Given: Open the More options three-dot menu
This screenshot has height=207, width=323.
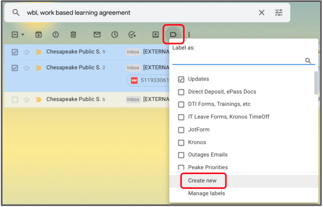Looking at the screenshot, I should [189, 34].
